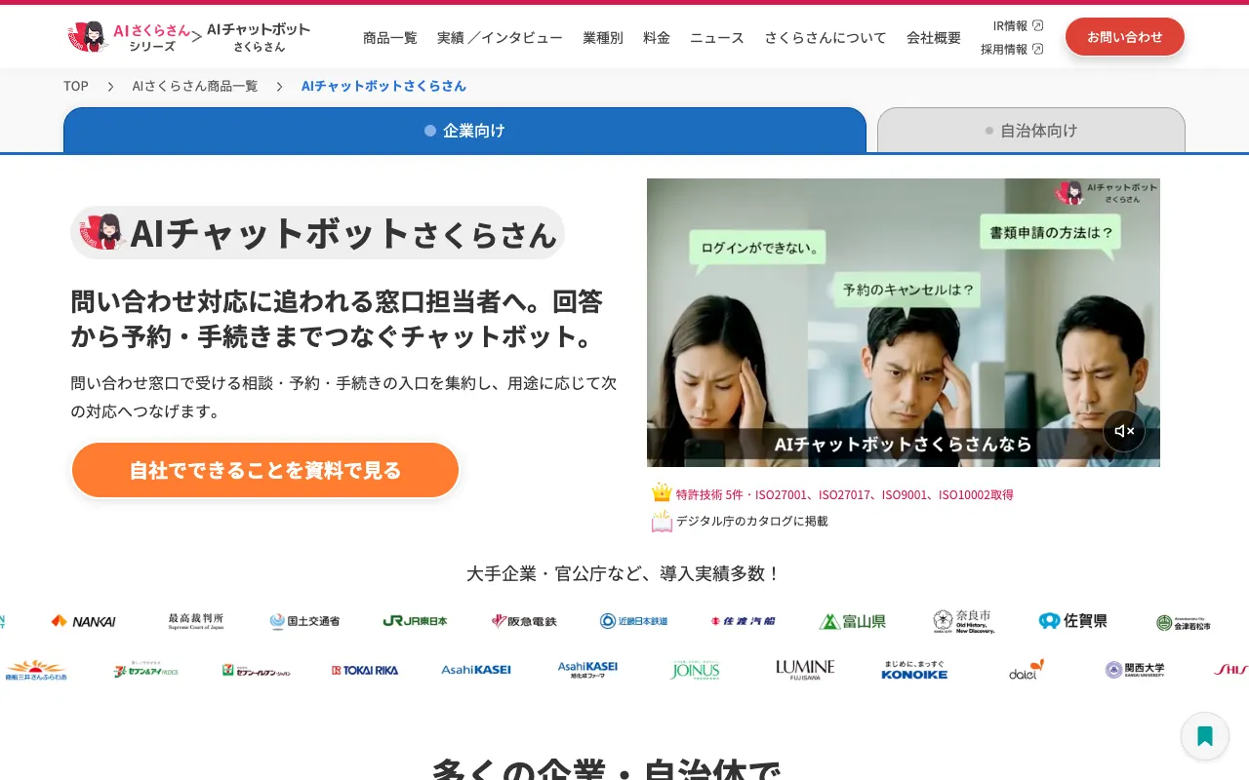
Task: Play the AIチャットボットさくらさん promo video
Action: (x=904, y=323)
